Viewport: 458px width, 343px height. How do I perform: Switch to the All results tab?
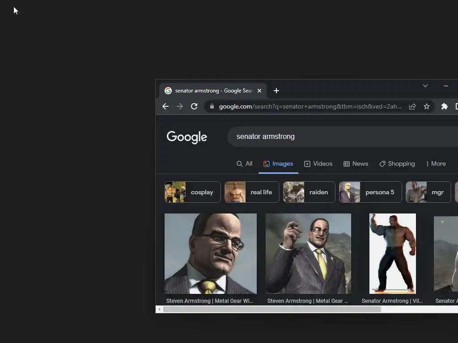click(x=244, y=163)
